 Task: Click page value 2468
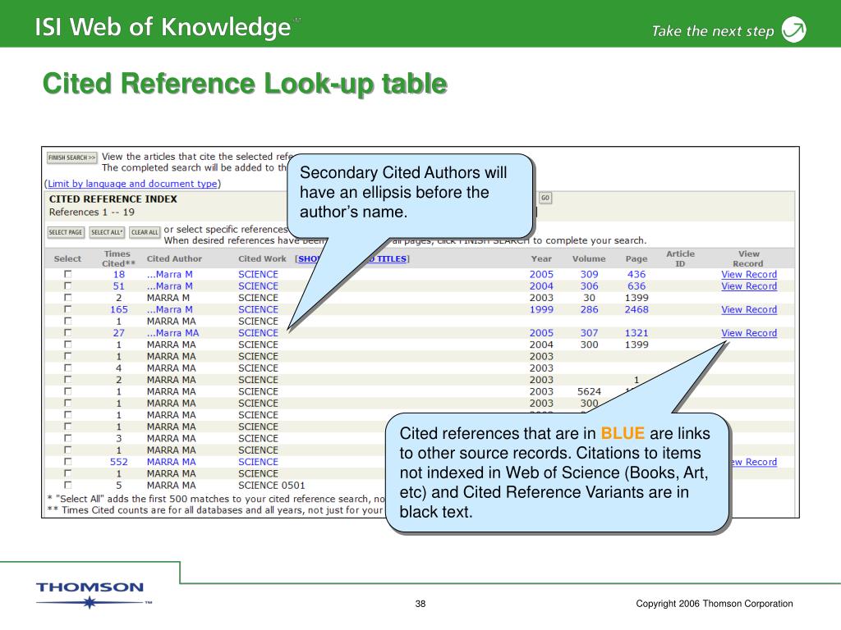coord(636,309)
